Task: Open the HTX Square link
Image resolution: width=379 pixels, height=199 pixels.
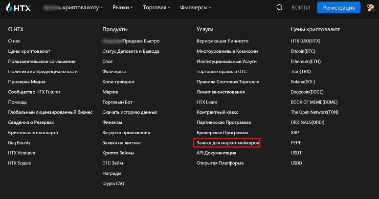Action: pos(20,163)
